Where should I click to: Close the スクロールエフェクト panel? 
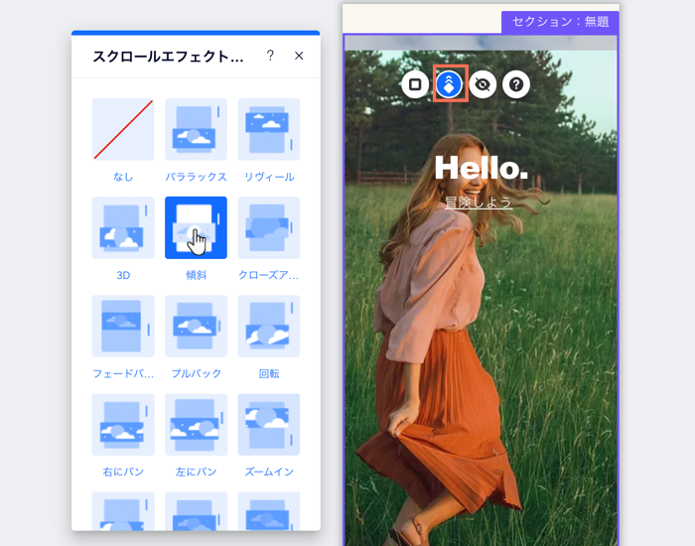[299, 56]
